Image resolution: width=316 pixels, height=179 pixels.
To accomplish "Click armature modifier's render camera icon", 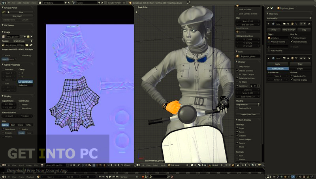I will pos(284,24).
